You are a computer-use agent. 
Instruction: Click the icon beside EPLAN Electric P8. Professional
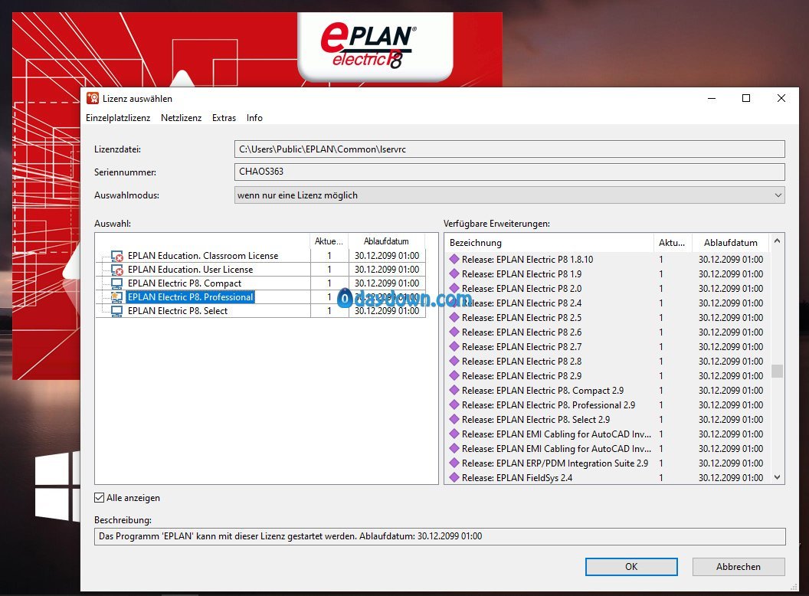(117, 297)
